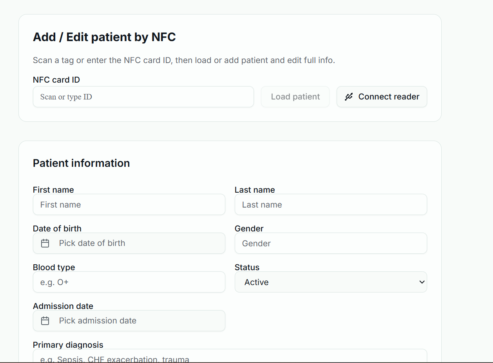
Task: Click the calendar icon for date of birth
Action: [x=45, y=243]
